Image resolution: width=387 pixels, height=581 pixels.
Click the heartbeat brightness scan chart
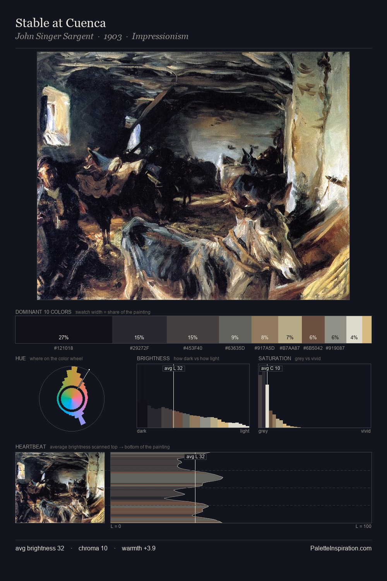(x=241, y=488)
